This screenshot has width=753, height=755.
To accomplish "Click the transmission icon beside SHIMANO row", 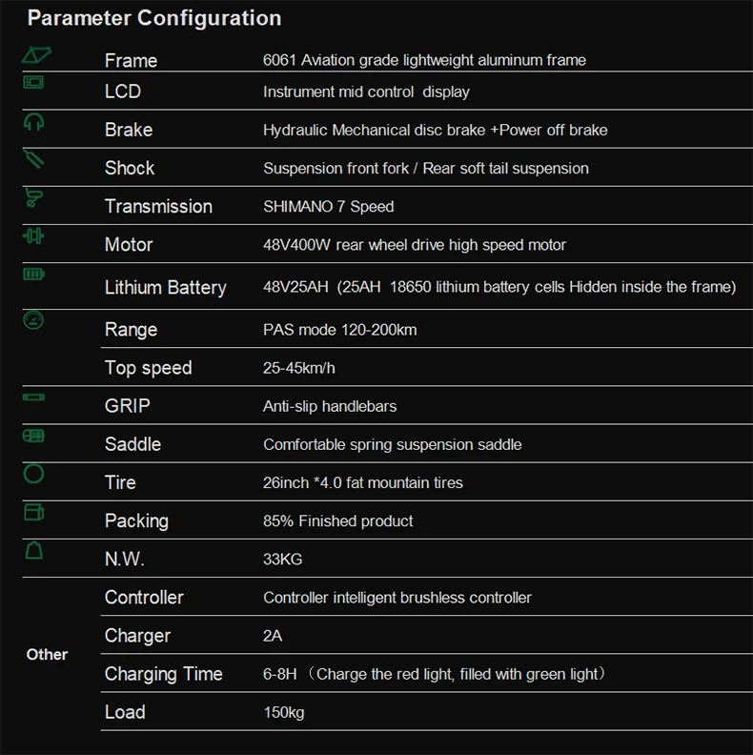I will [34, 198].
